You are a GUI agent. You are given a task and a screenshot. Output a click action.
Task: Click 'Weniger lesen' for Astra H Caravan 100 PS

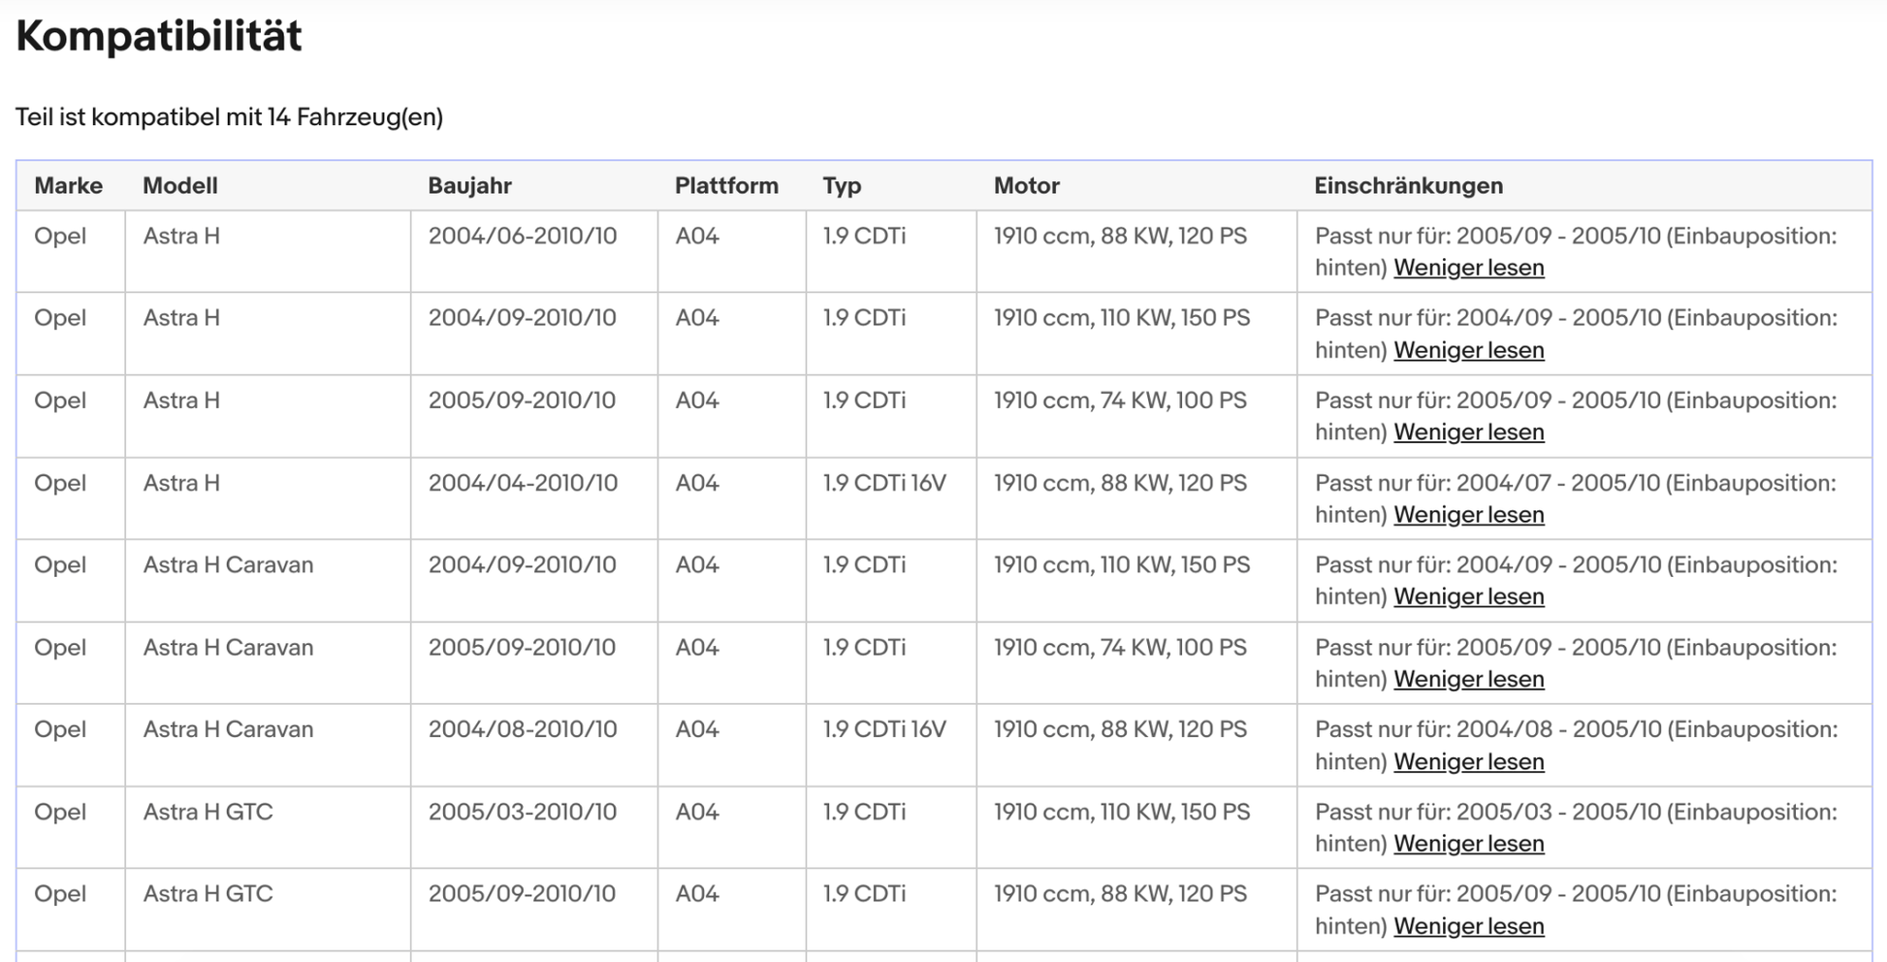click(x=1468, y=679)
